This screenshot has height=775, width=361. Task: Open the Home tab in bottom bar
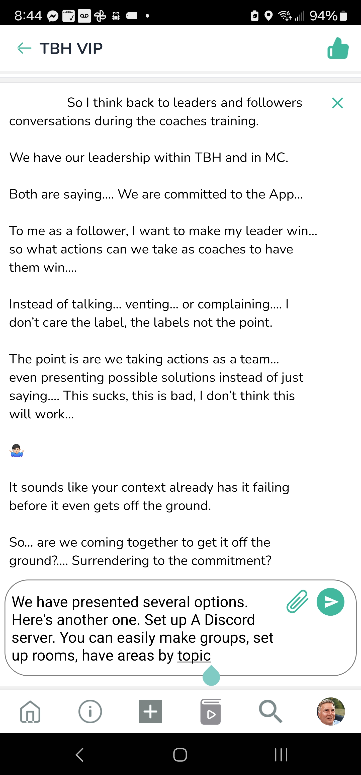click(x=30, y=712)
